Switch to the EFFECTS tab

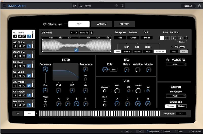pos(124,24)
